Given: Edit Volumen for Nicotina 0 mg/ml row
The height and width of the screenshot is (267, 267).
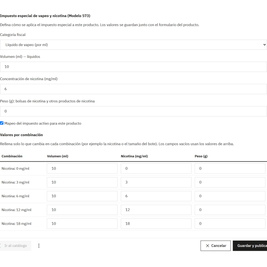Looking at the screenshot, I should coord(82,168).
